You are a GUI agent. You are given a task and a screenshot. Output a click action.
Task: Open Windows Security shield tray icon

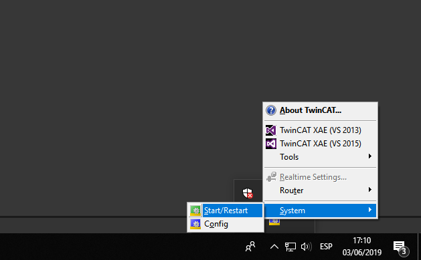pyautogui.click(x=248, y=192)
